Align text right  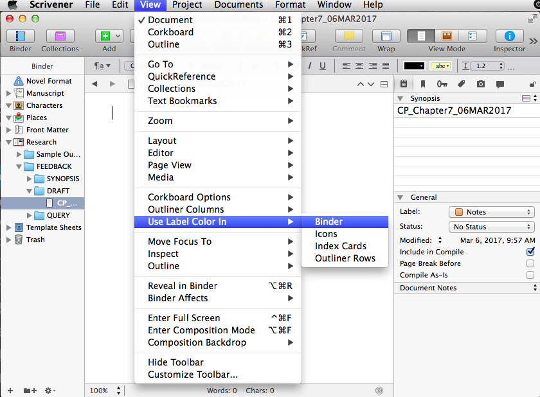pos(373,66)
